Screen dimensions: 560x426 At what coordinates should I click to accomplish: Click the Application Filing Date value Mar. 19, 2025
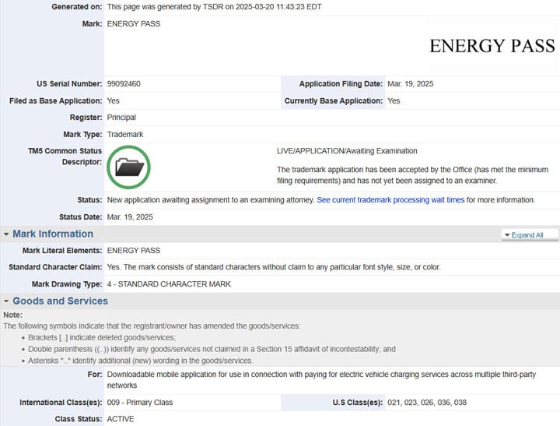(x=411, y=83)
